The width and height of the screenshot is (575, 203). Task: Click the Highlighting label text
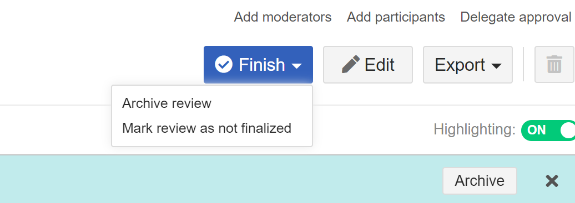(475, 129)
